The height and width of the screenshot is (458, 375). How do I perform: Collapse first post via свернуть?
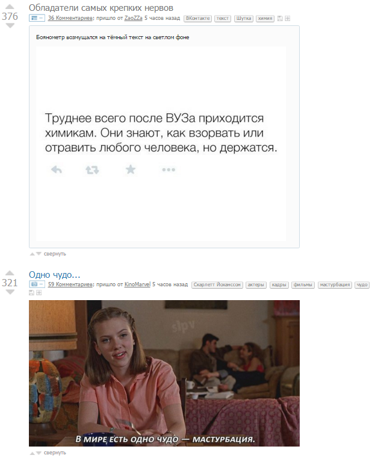coord(55,254)
